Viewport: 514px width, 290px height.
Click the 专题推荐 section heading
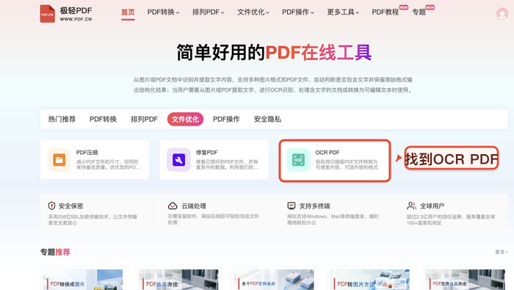(x=55, y=252)
